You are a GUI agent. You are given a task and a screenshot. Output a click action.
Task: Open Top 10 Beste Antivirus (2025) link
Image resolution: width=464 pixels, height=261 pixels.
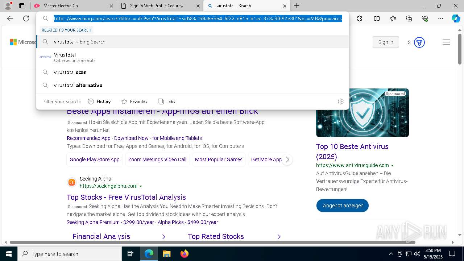pos(352,152)
